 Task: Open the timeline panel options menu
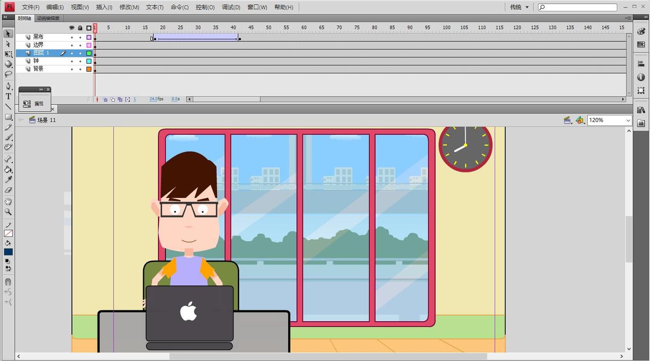[x=628, y=18]
